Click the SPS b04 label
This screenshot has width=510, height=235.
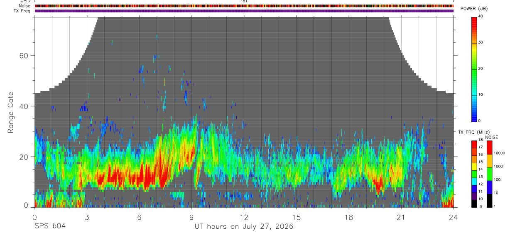pyautogui.click(x=50, y=226)
